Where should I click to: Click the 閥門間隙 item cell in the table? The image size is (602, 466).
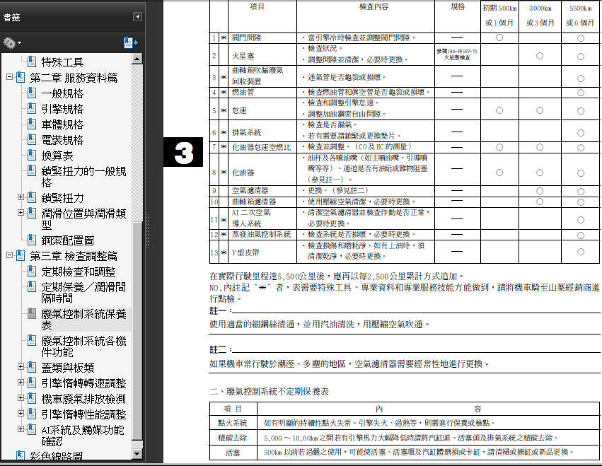tap(262, 37)
